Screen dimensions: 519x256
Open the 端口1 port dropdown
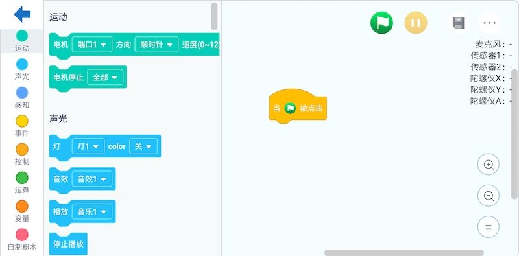coord(92,44)
